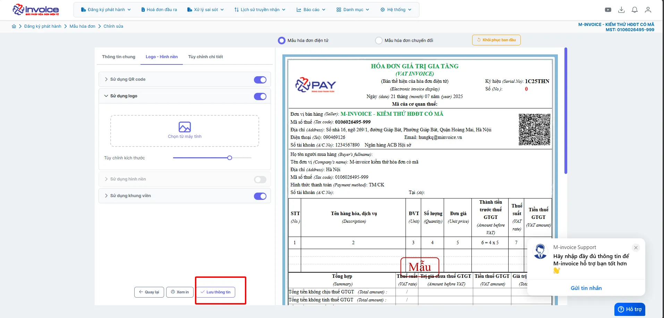664x318 pixels.
Task: Open the Lịch sử truyền nhận menu
Action: click(x=260, y=10)
